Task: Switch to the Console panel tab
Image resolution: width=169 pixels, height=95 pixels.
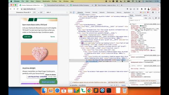Action: (87, 12)
